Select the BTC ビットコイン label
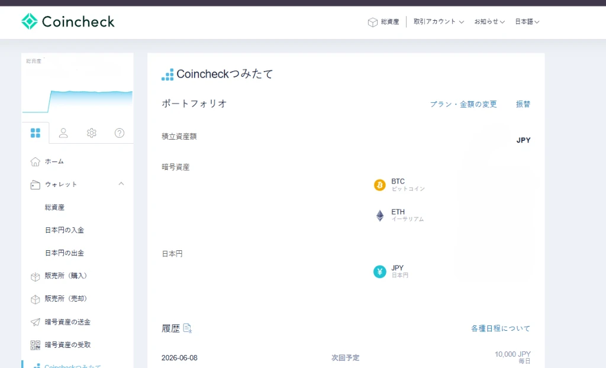This screenshot has width=606, height=368. (x=408, y=185)
